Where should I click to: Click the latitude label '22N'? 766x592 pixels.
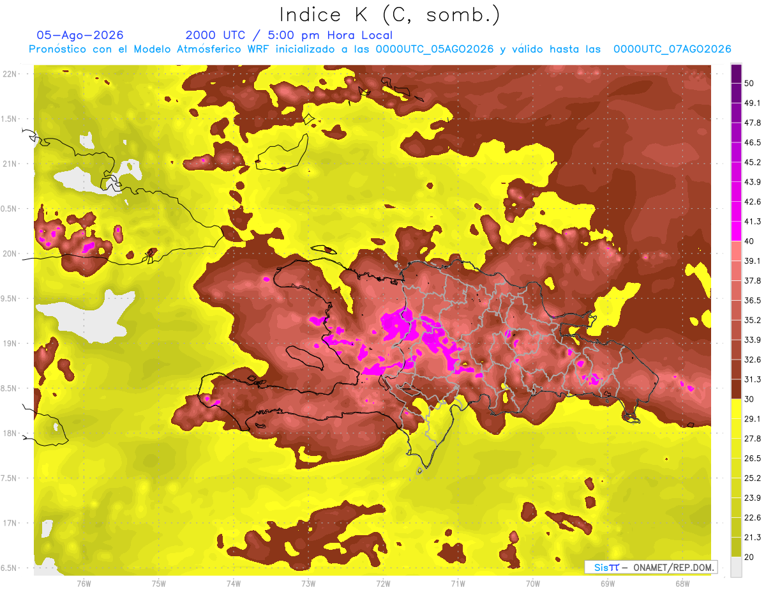pos(10,73)
